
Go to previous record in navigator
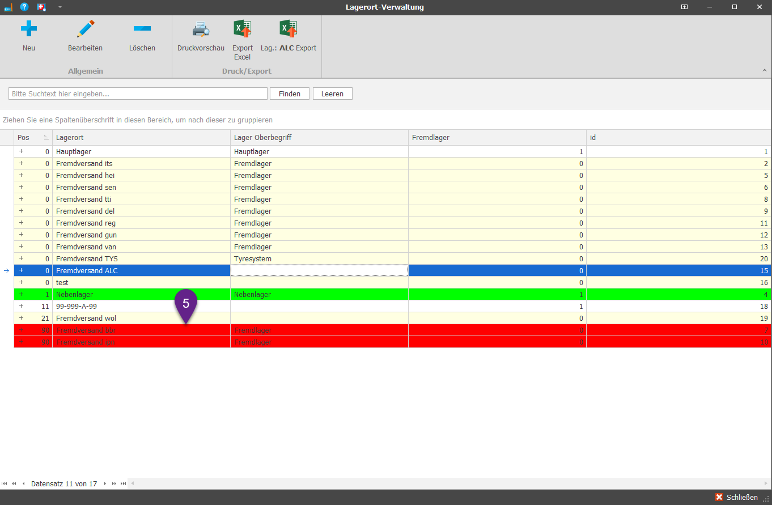(24, 483)
